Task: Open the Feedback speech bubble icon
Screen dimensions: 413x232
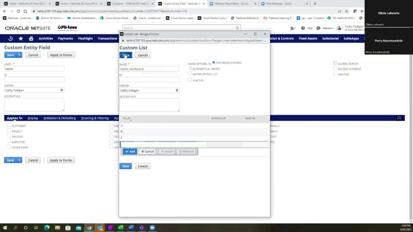Action: coord(319,28)
